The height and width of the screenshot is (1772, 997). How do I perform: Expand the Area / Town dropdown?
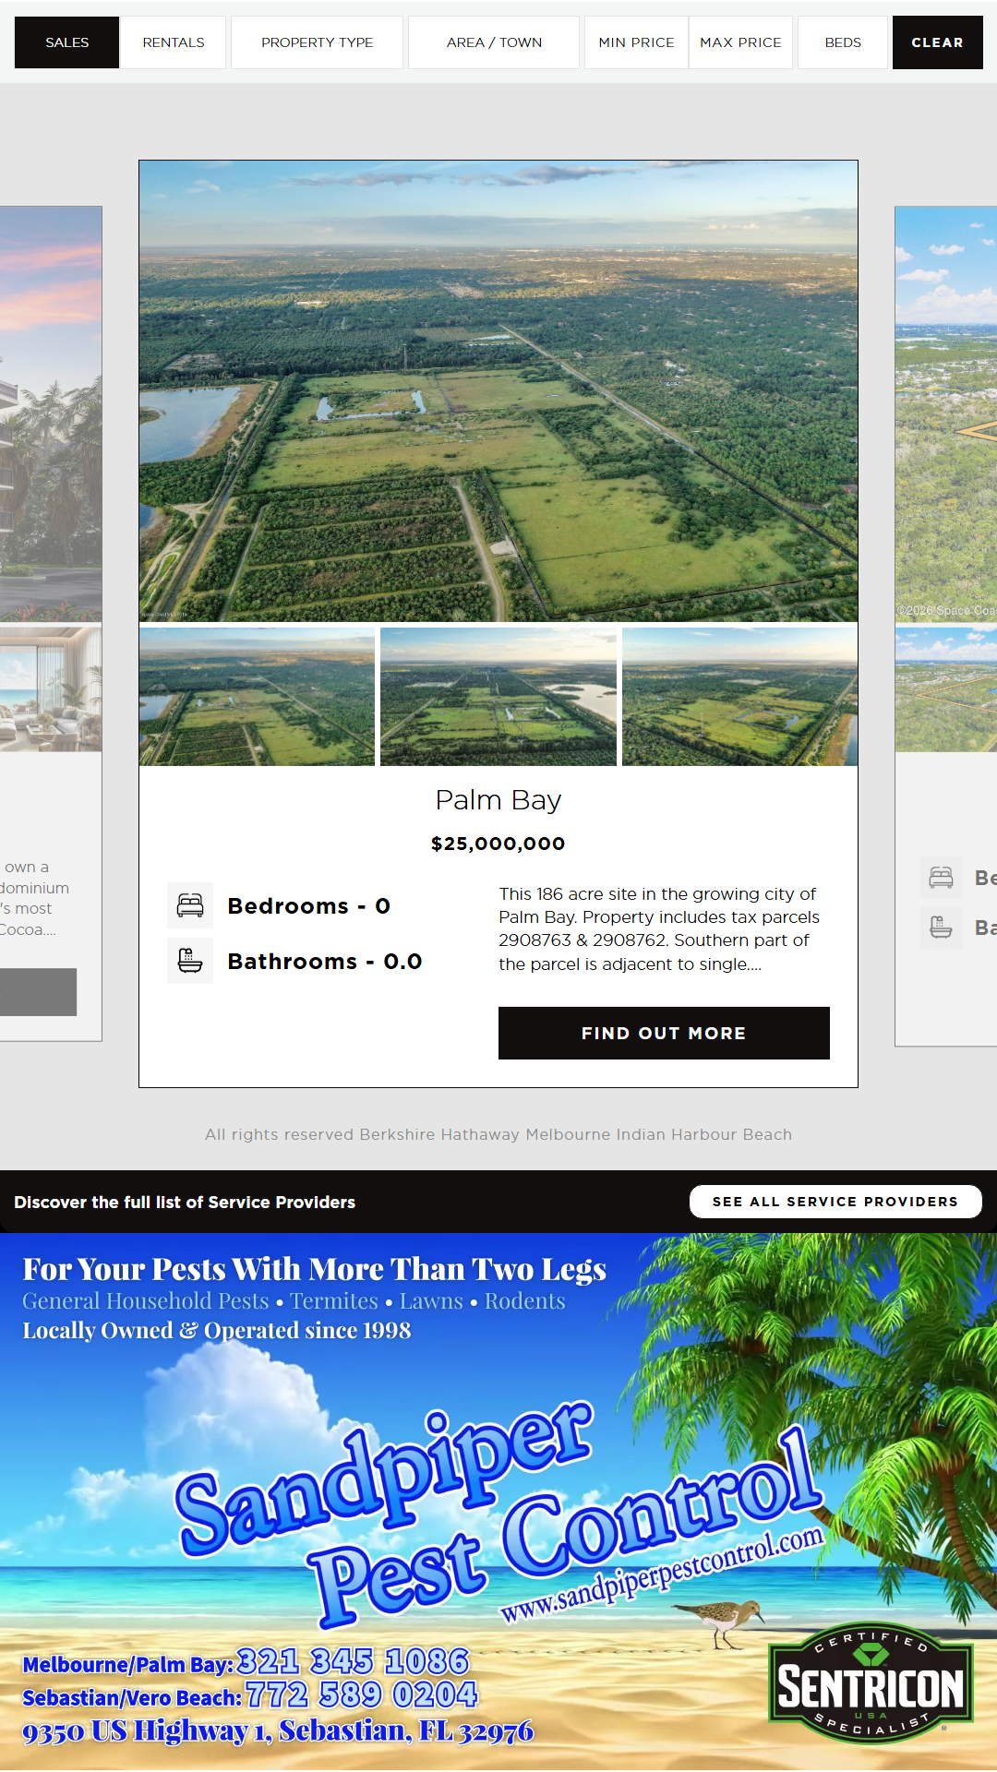pos(494,42)
